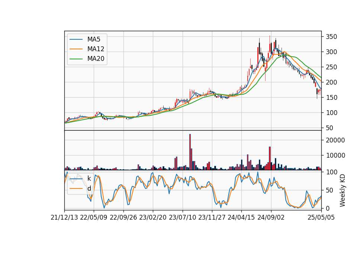Click the 200 price axis label
This screenshot has width=357, height=256.
331,82
